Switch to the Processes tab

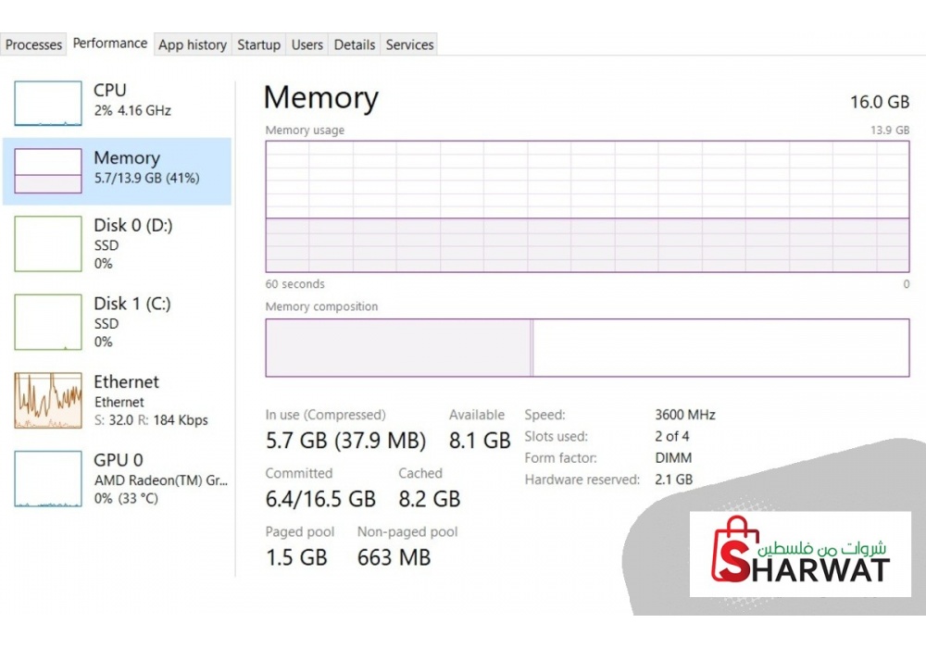pos(34,44)
